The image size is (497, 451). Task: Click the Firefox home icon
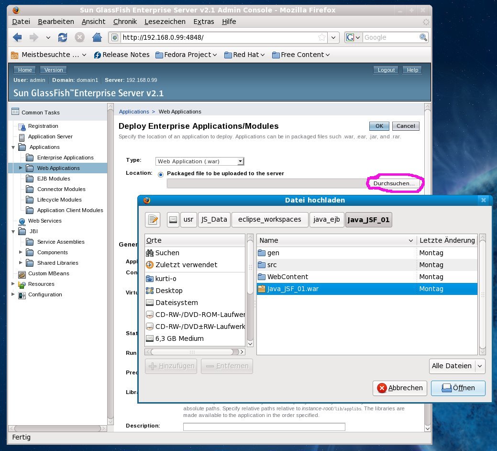(x=97, y=37)
